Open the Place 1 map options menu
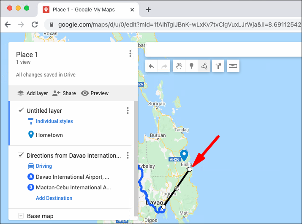This screenshot has height=224, width=302. pos(131,54)
